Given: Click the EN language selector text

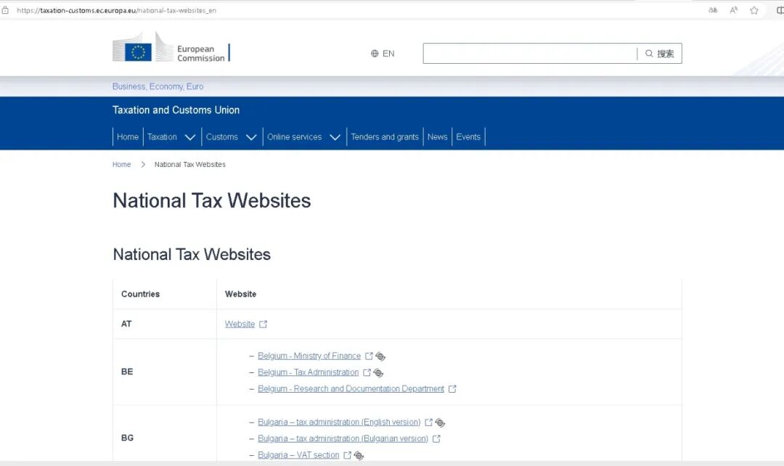Looking at the screenshot, I should [x=388, y=54].
